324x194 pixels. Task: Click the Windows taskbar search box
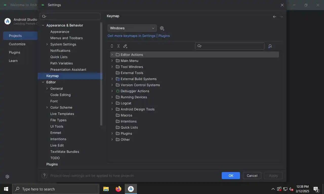[x=56, y=189]
